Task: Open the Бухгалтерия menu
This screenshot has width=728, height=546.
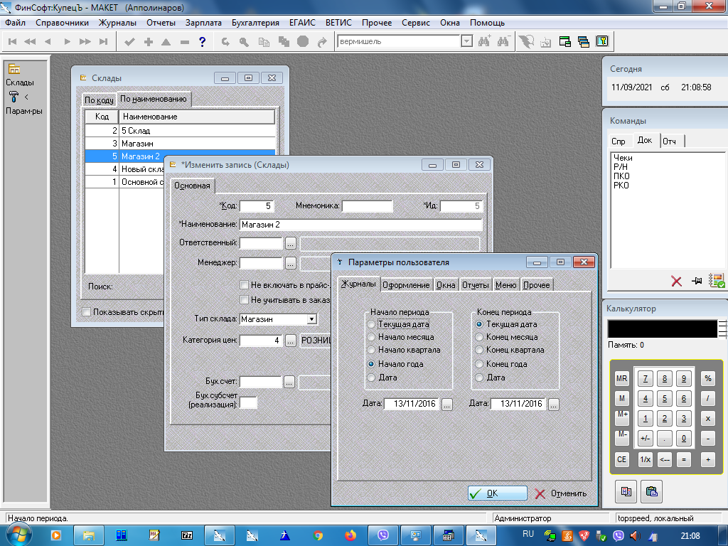Action: tap(256, 23)
